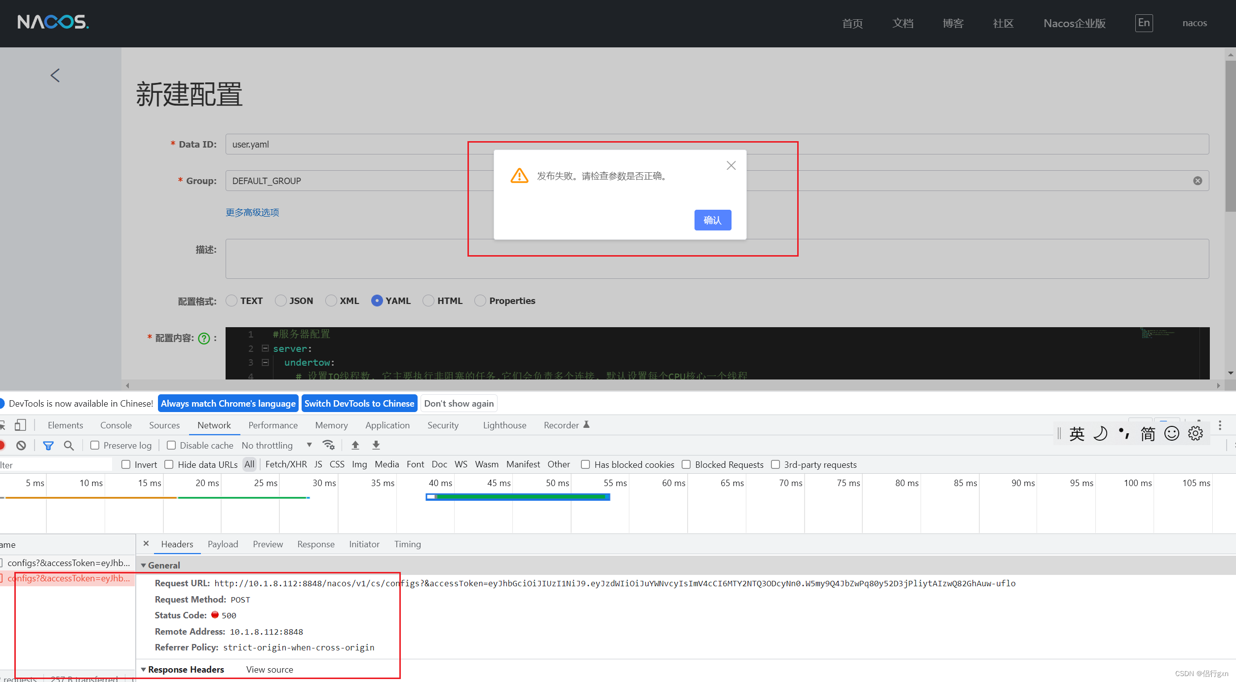Click the 确认 button in the error dialog
The width and height of the screenshot is (1236, 682).
point(712,220)
